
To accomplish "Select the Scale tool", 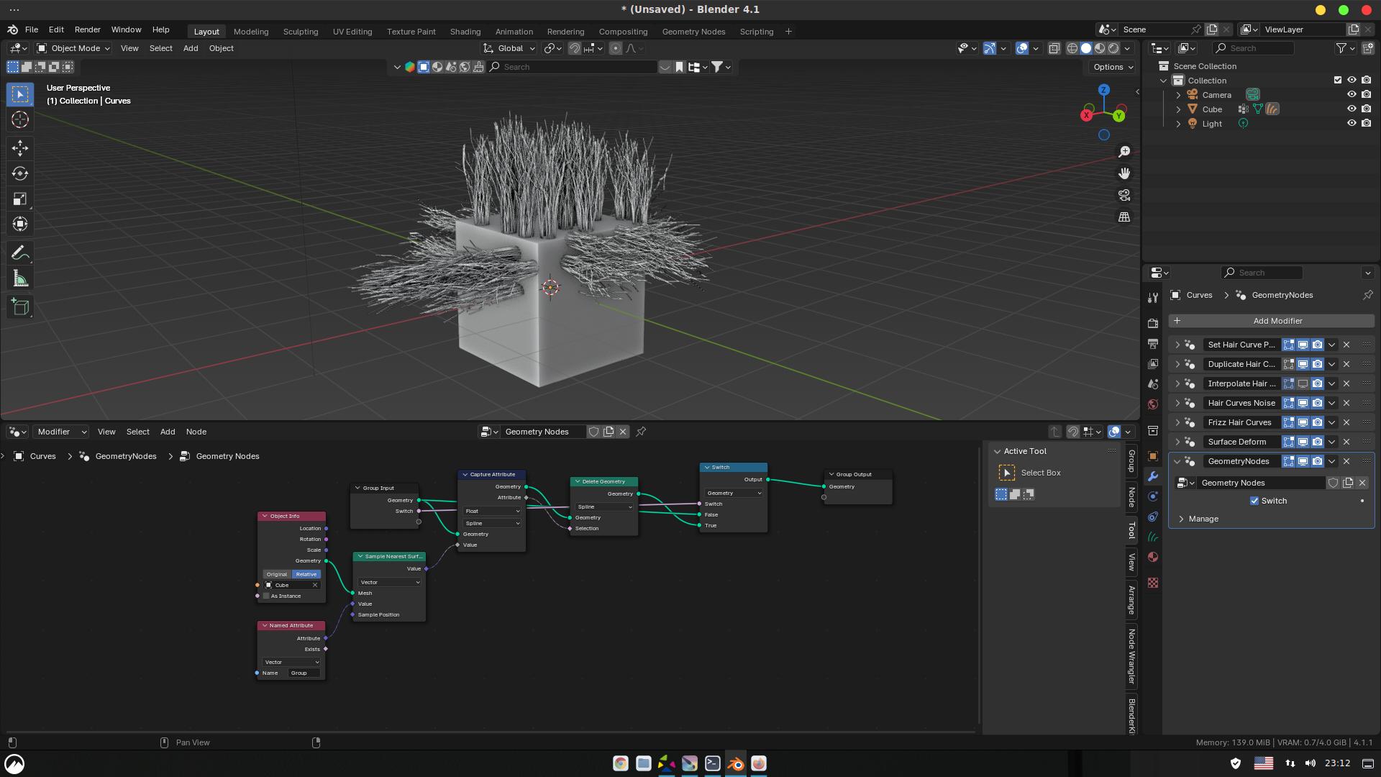I will pyautogui.click(x=20, y=199).
